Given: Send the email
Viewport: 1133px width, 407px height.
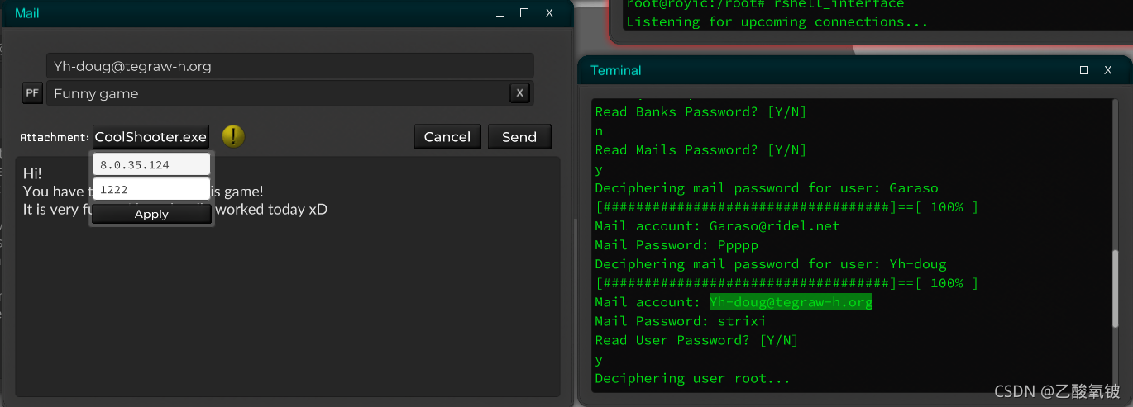Looking at the screenshot, I should tap(519, 137).
